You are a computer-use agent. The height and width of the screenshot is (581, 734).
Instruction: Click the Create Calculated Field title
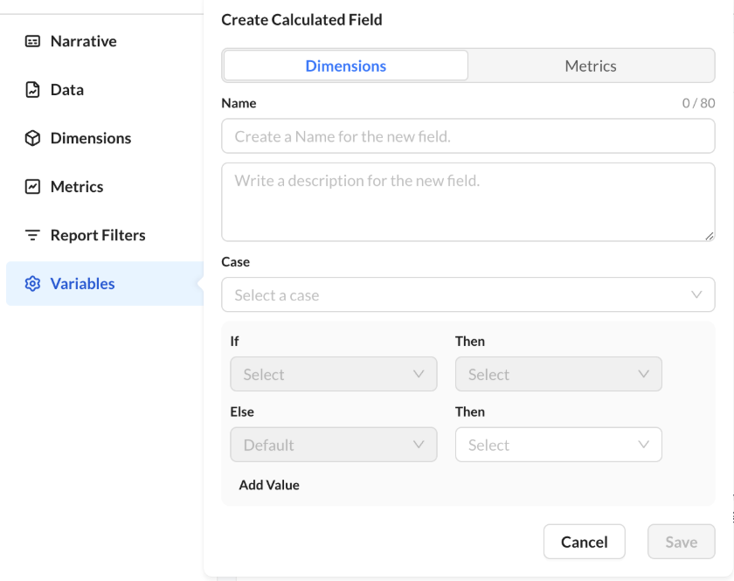[302, 20]
